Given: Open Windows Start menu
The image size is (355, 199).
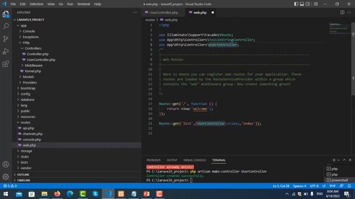Looking at the screenshot, I should tap(6, 194).
